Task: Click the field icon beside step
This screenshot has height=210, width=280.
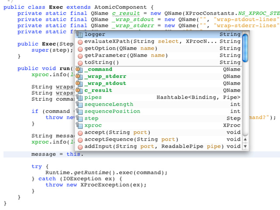Action: pos(79,118)
